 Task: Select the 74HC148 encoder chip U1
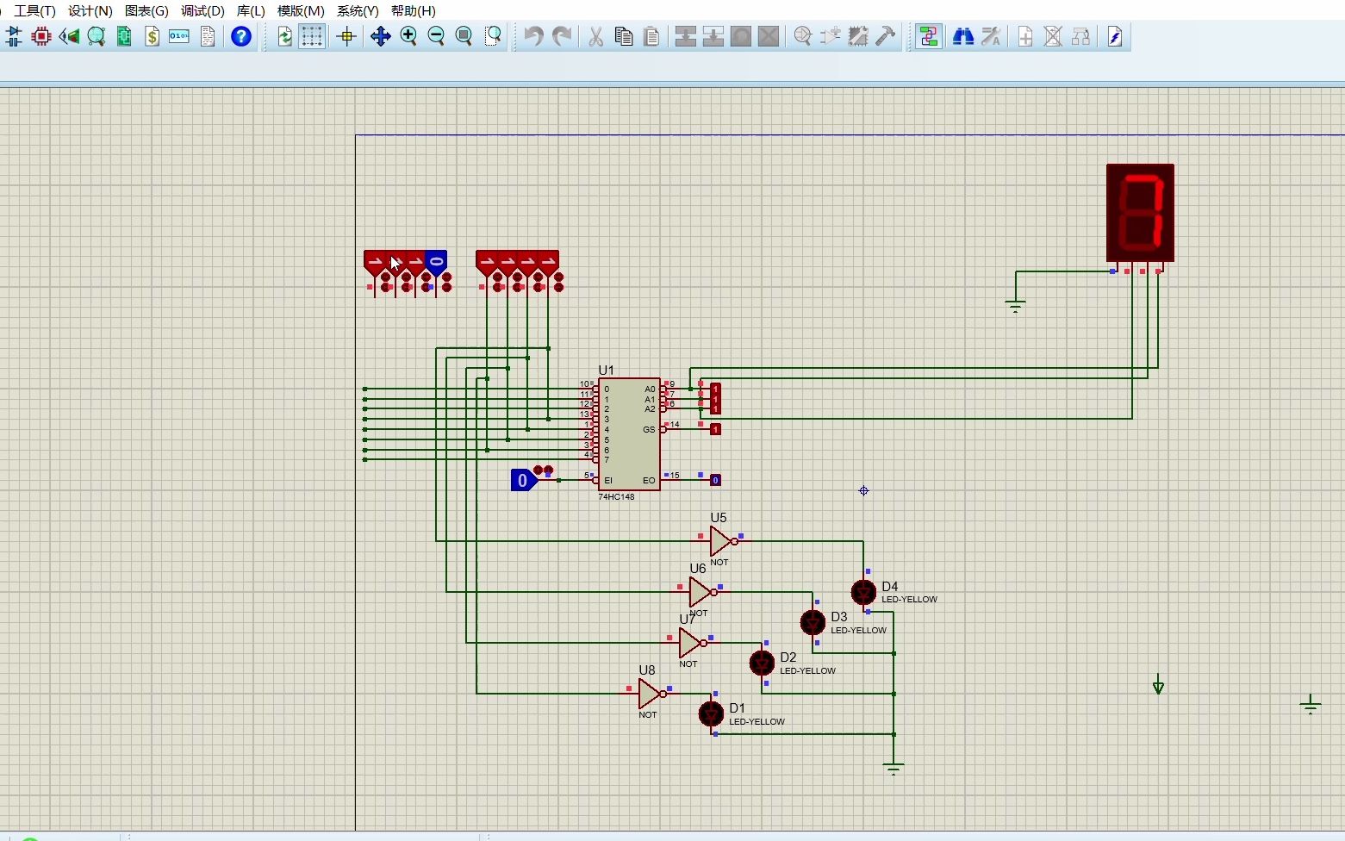[x=629, y=434]
